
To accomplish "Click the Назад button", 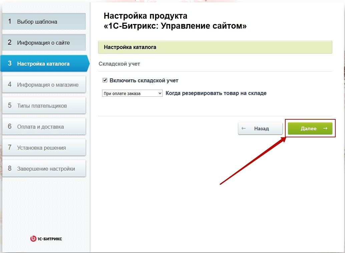I will pyautogui.click(x=260, y=128).
